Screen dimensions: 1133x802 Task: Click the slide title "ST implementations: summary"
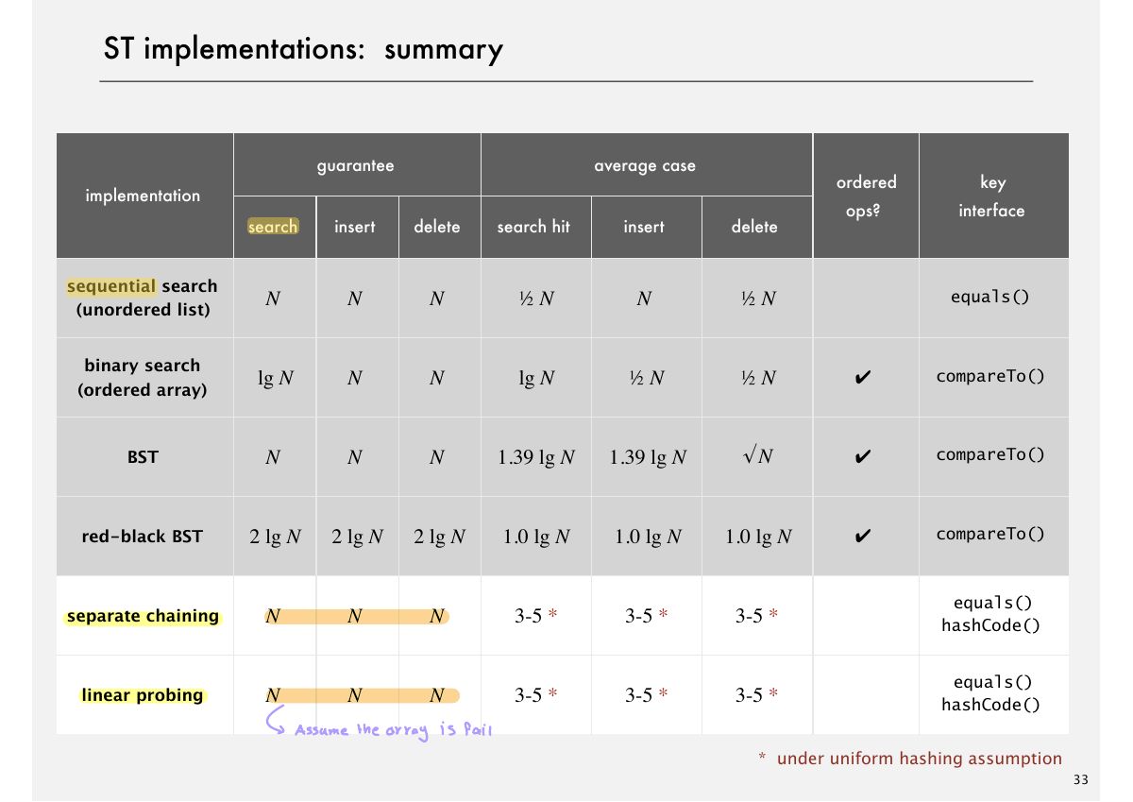click(303, 49)
